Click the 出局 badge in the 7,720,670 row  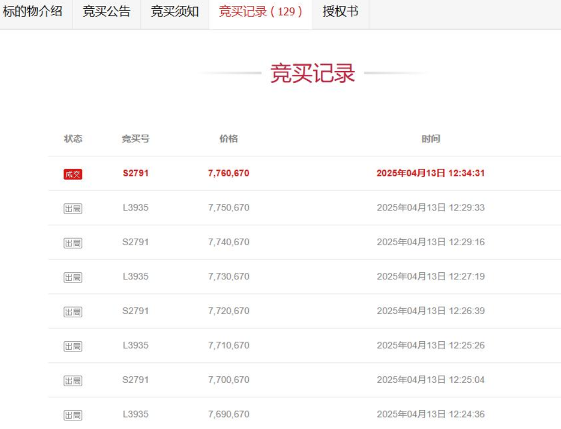point(73,311)
